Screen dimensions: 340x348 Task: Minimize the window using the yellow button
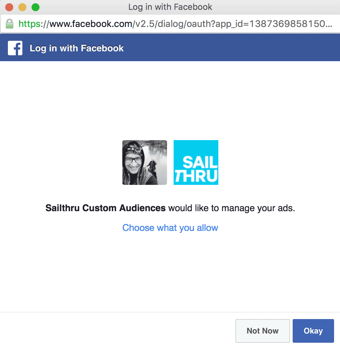coord(22,7)
